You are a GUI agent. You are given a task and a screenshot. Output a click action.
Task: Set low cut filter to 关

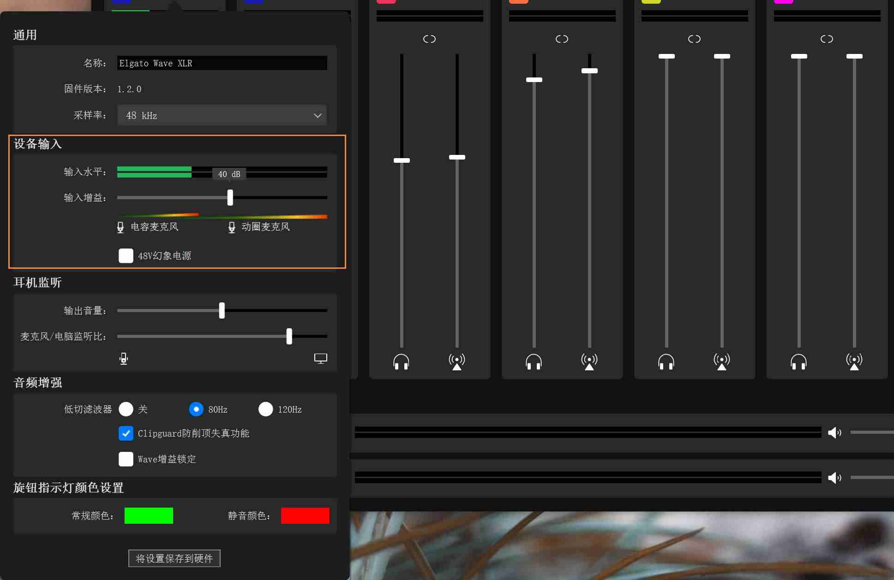tap(126, 409)
